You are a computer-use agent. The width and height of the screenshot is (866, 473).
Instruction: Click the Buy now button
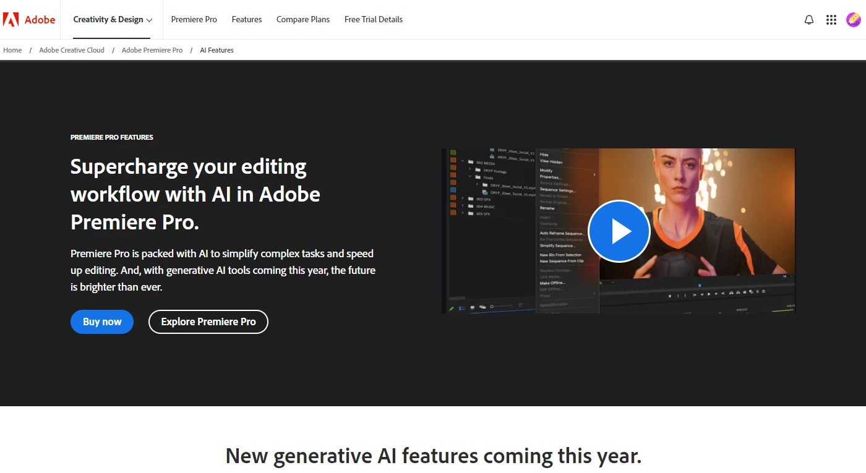(x=102, y=322)
